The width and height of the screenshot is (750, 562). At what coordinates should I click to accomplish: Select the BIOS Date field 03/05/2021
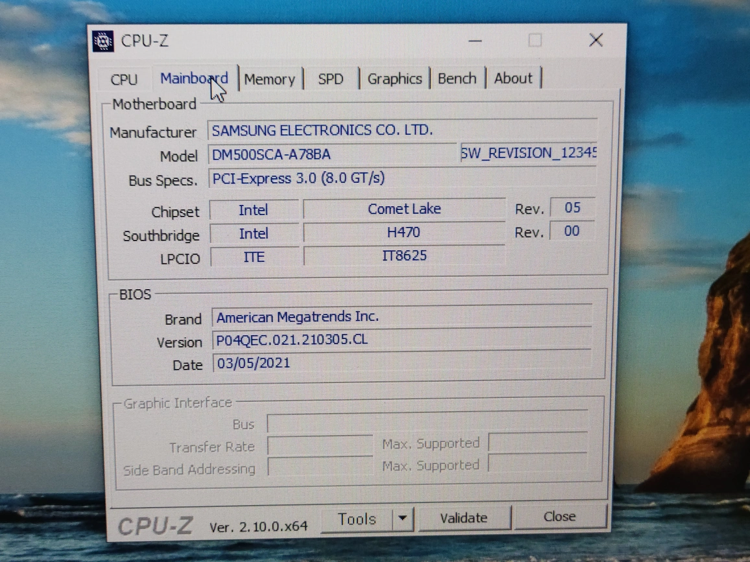(x=401, y=364)
